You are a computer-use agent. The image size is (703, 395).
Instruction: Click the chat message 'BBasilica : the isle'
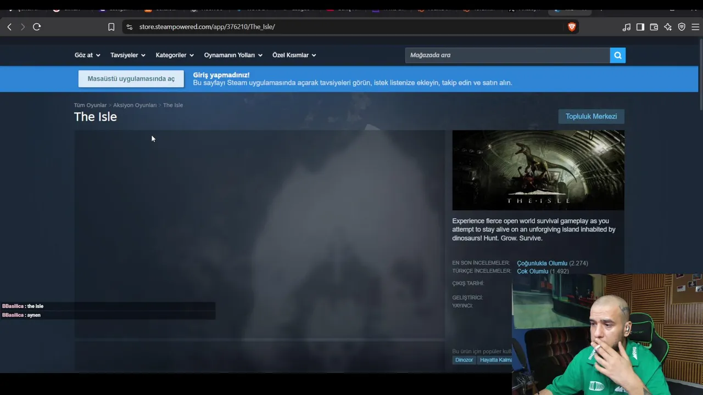pos(23,306)
